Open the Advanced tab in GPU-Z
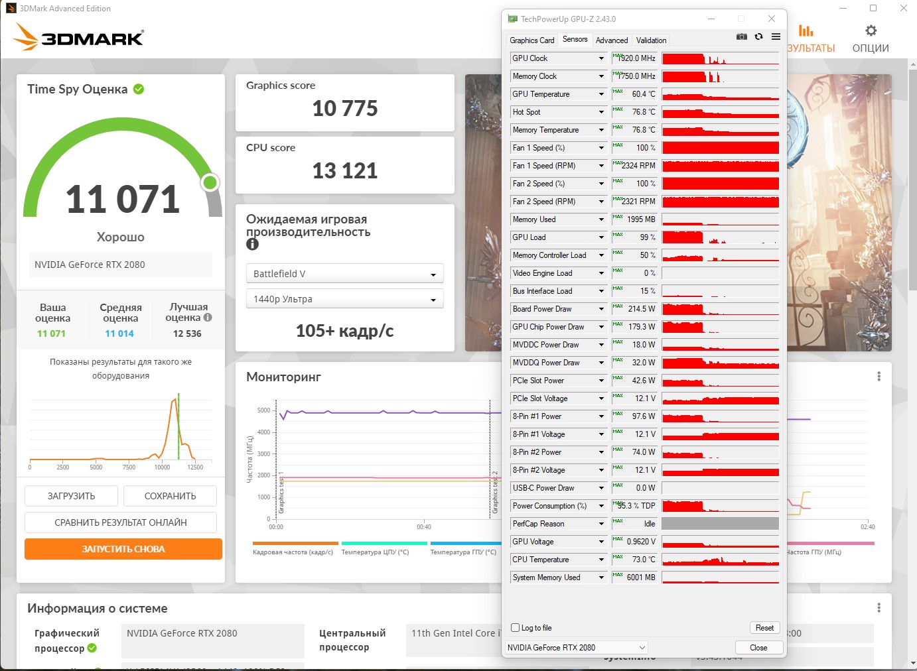This screenshot has height=671, width=917. tap(611, 40)
